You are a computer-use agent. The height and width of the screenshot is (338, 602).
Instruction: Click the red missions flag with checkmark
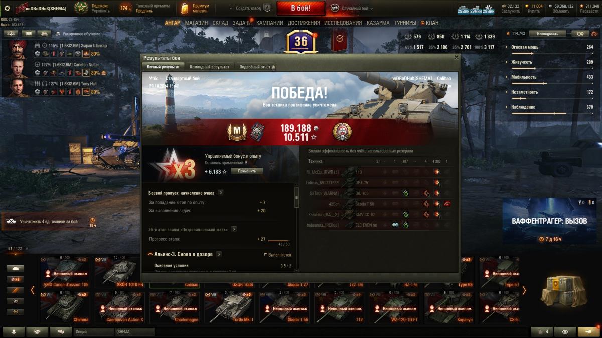pyautogui.click(x=340, y=39)
